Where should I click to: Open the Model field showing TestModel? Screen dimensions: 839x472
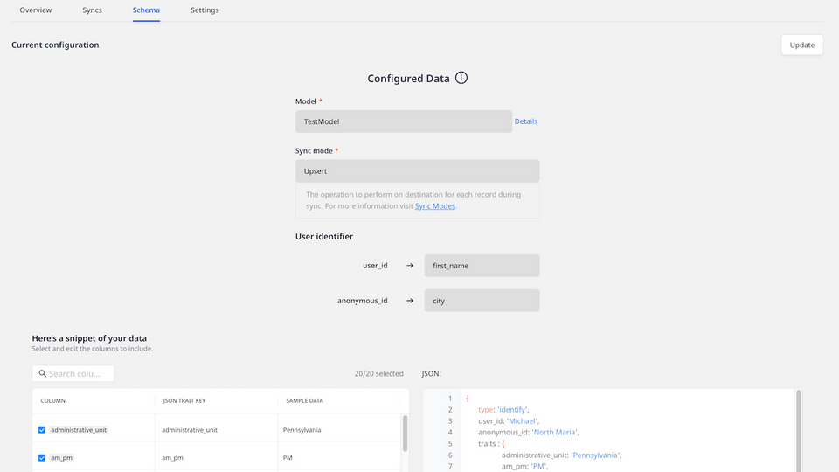(403, 121)
